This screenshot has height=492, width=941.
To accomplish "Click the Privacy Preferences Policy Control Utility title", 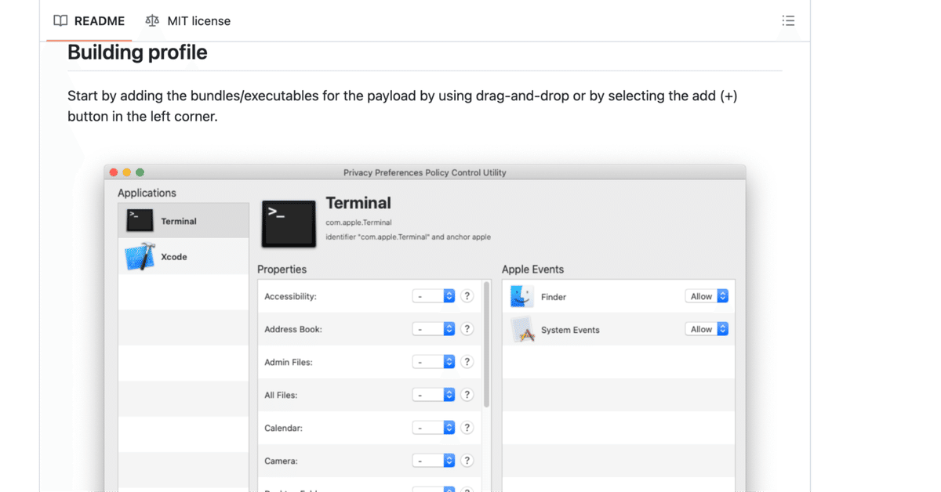I will pos(425,172).
